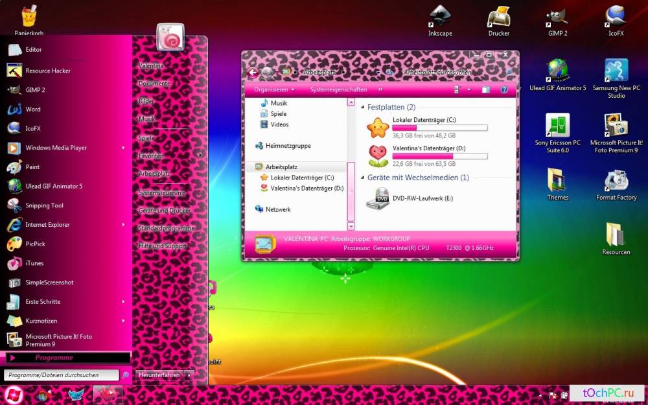Toggle the preview pane in Explorer toolbar
Image resolution: width=648 pixels, height=405 pixels.
tap(486, 89)
